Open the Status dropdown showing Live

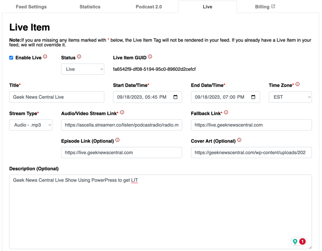coord(82,69)
